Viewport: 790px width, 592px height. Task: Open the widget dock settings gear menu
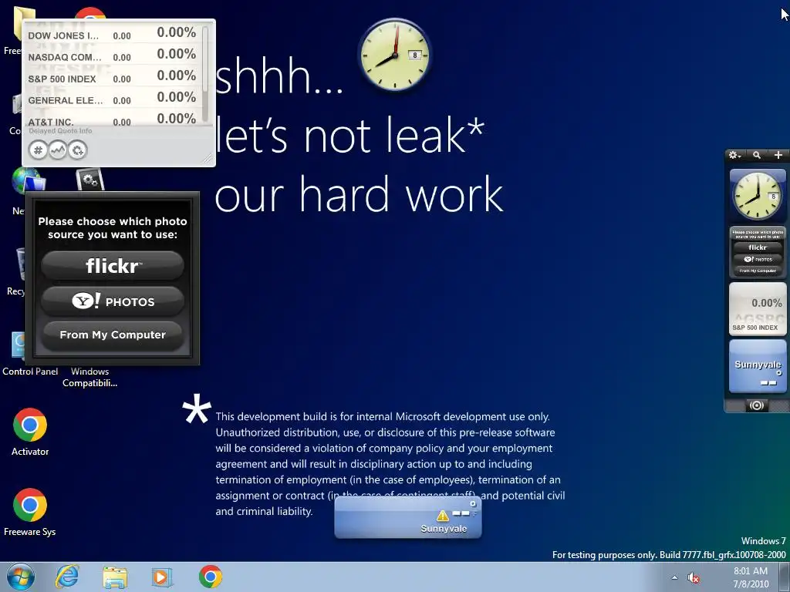tap(735, 155)
